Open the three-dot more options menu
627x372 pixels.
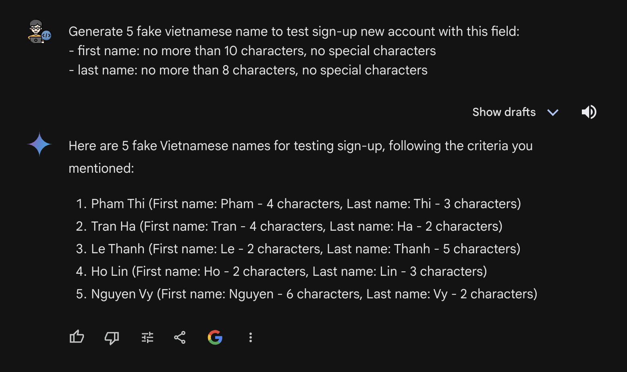click(251, 337)
